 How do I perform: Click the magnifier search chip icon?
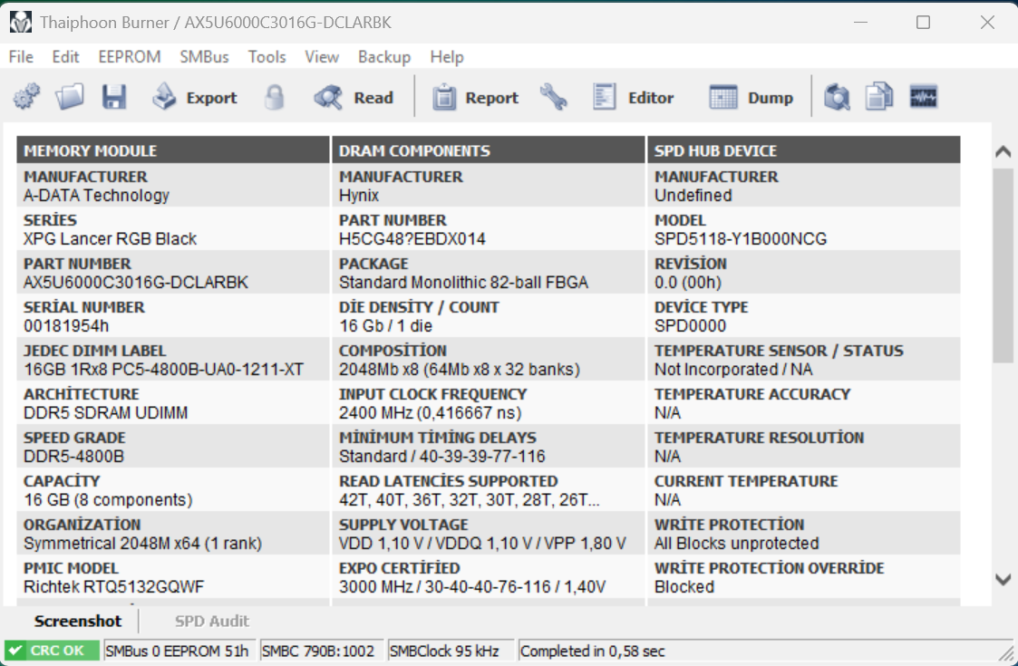click(x=837, y=97)
